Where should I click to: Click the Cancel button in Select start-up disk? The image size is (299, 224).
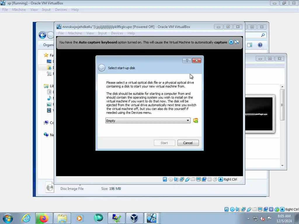pyautogui.click(x=188, y=143)
